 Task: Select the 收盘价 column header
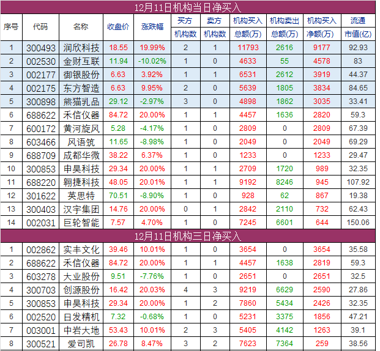pos(118,27)
